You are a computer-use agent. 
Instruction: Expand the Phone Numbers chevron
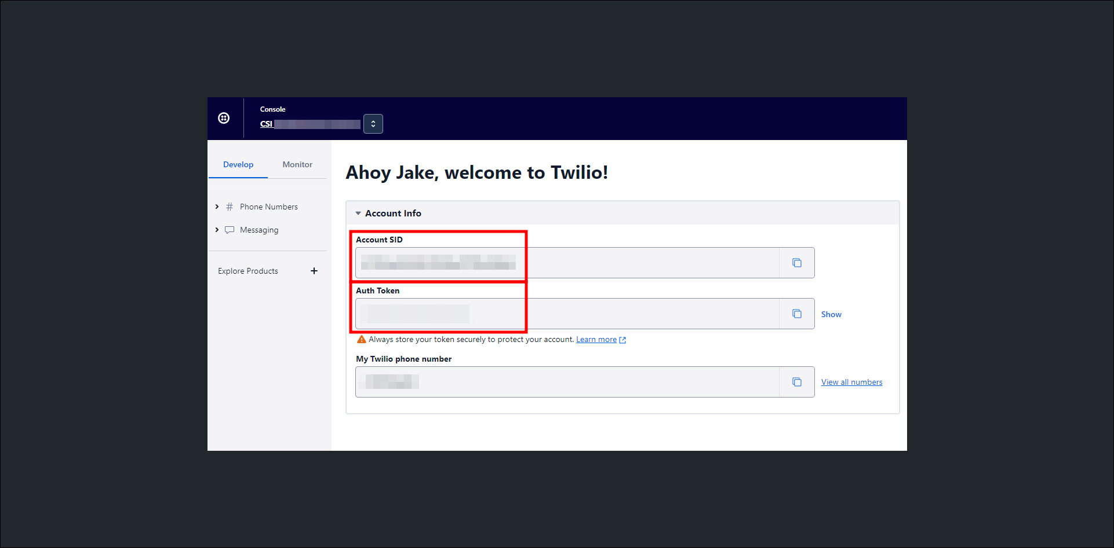(x=217, y=207)
